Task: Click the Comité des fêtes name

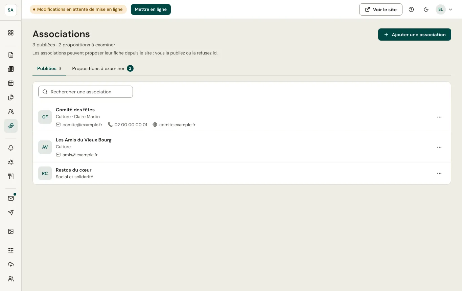Action: (x=75, y=110)
